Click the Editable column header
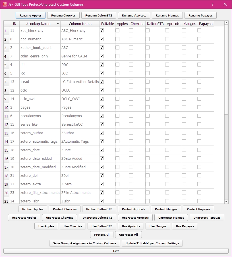Image resolution: width=232 pixels, height=257 pixels. click(107, 24)
